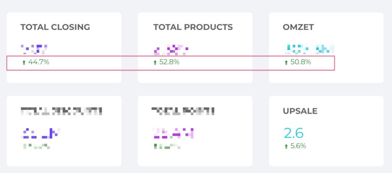Select the 50.8% growth figure under Omzet
This screenshot has height=173, width=392.
coord(301,62)
